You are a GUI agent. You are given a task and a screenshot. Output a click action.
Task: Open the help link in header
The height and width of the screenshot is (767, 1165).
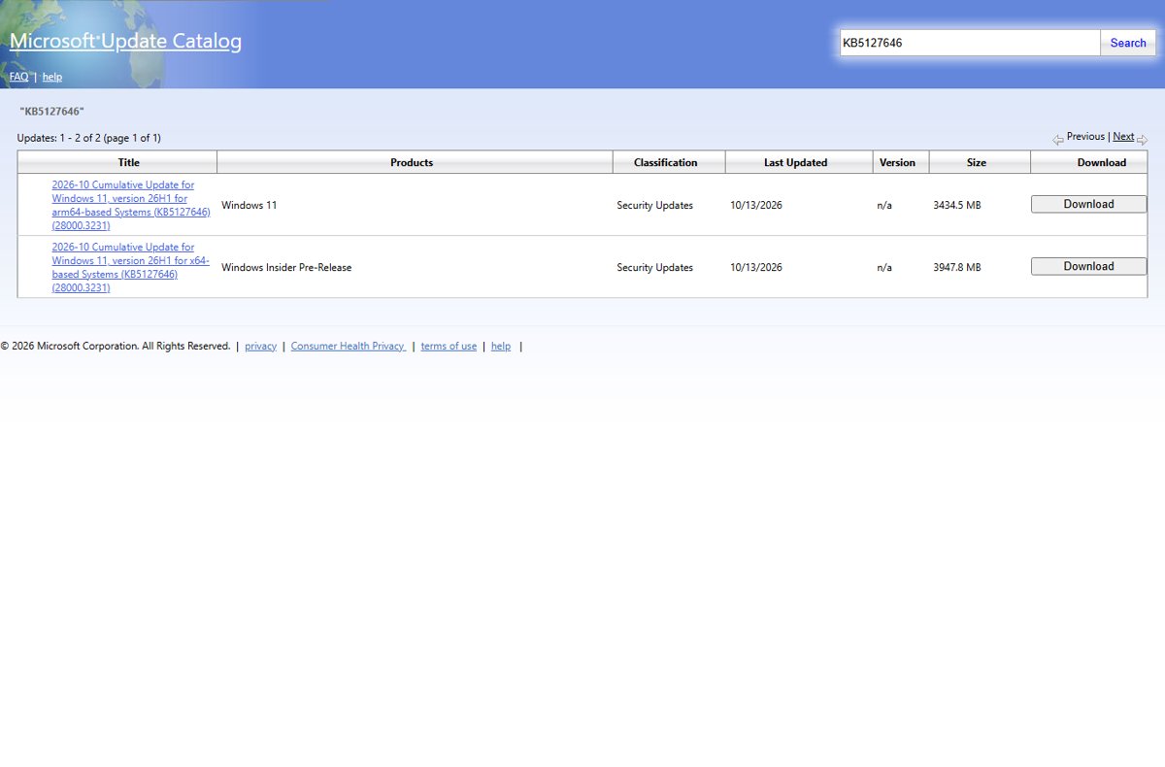pos(52,77)
